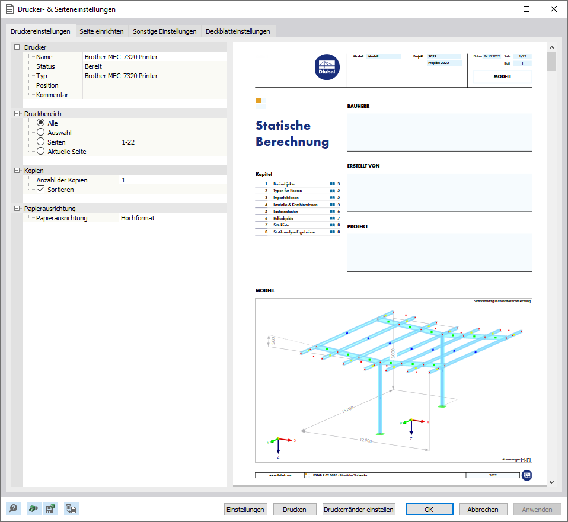
Task: Switch to the Druckereinstellungen tab
Action: 40,31
